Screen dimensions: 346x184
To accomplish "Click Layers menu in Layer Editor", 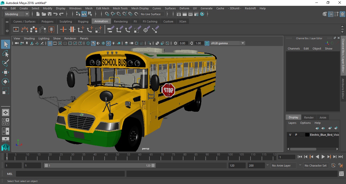I will pos(292,123).
